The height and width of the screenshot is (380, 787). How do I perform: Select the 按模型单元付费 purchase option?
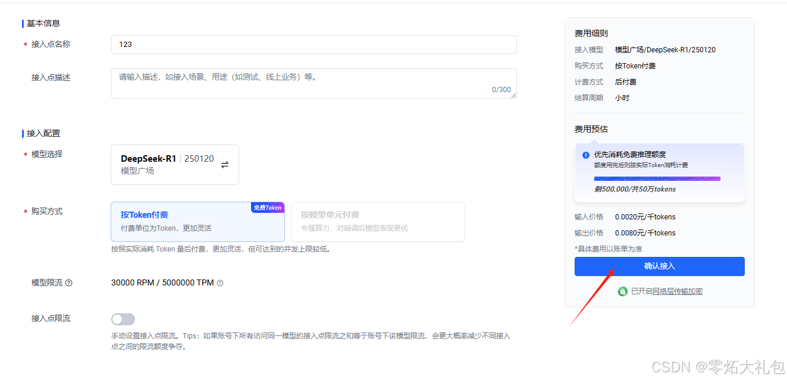(x=378, y=221)
